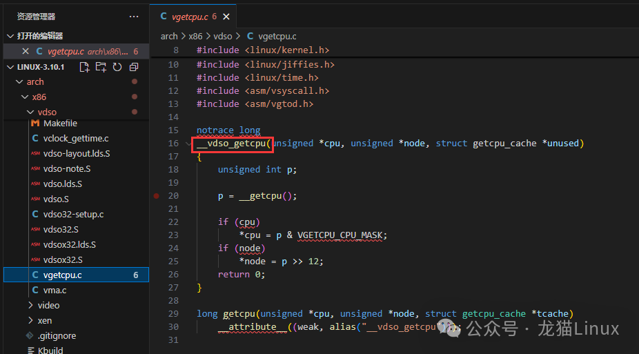Open vdso.lds.S file
The image size is (639, 354).
[x=62, y=184]
